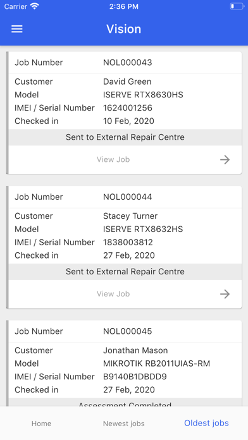
Task: Tap the Jonathan Mason customer name
Action: [x=135, y=350]
